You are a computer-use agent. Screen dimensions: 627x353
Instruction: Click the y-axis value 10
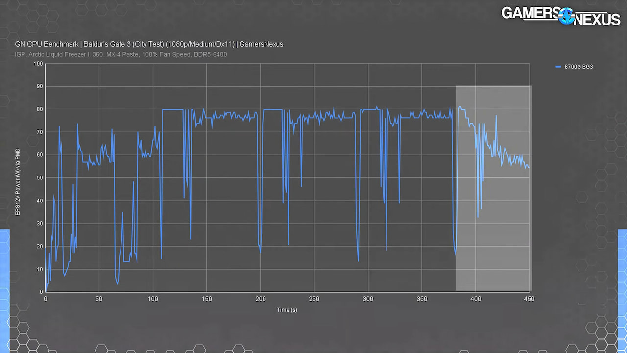[39, 269]
